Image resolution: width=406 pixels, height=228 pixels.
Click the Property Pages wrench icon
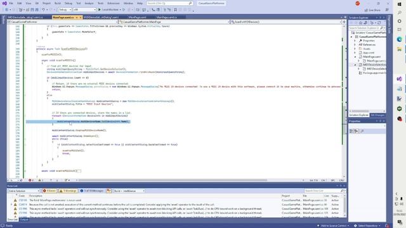point(362,131)
